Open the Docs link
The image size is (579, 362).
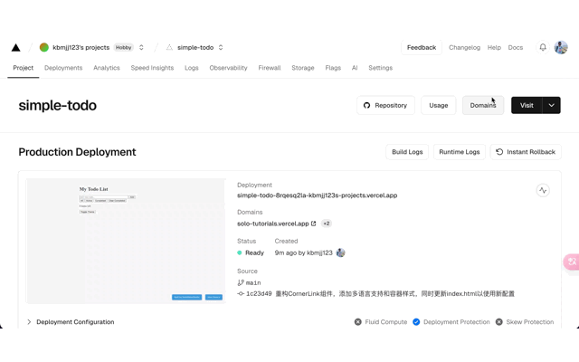(x=515, y=47)
